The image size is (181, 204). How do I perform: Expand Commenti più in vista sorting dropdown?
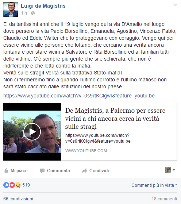tap(154, 185)
